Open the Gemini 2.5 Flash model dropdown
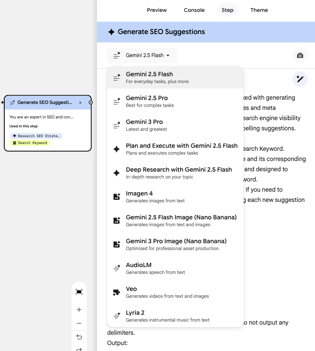Viewport: 315px width, 351px height. pyautogui.click(x=142, y=55)
